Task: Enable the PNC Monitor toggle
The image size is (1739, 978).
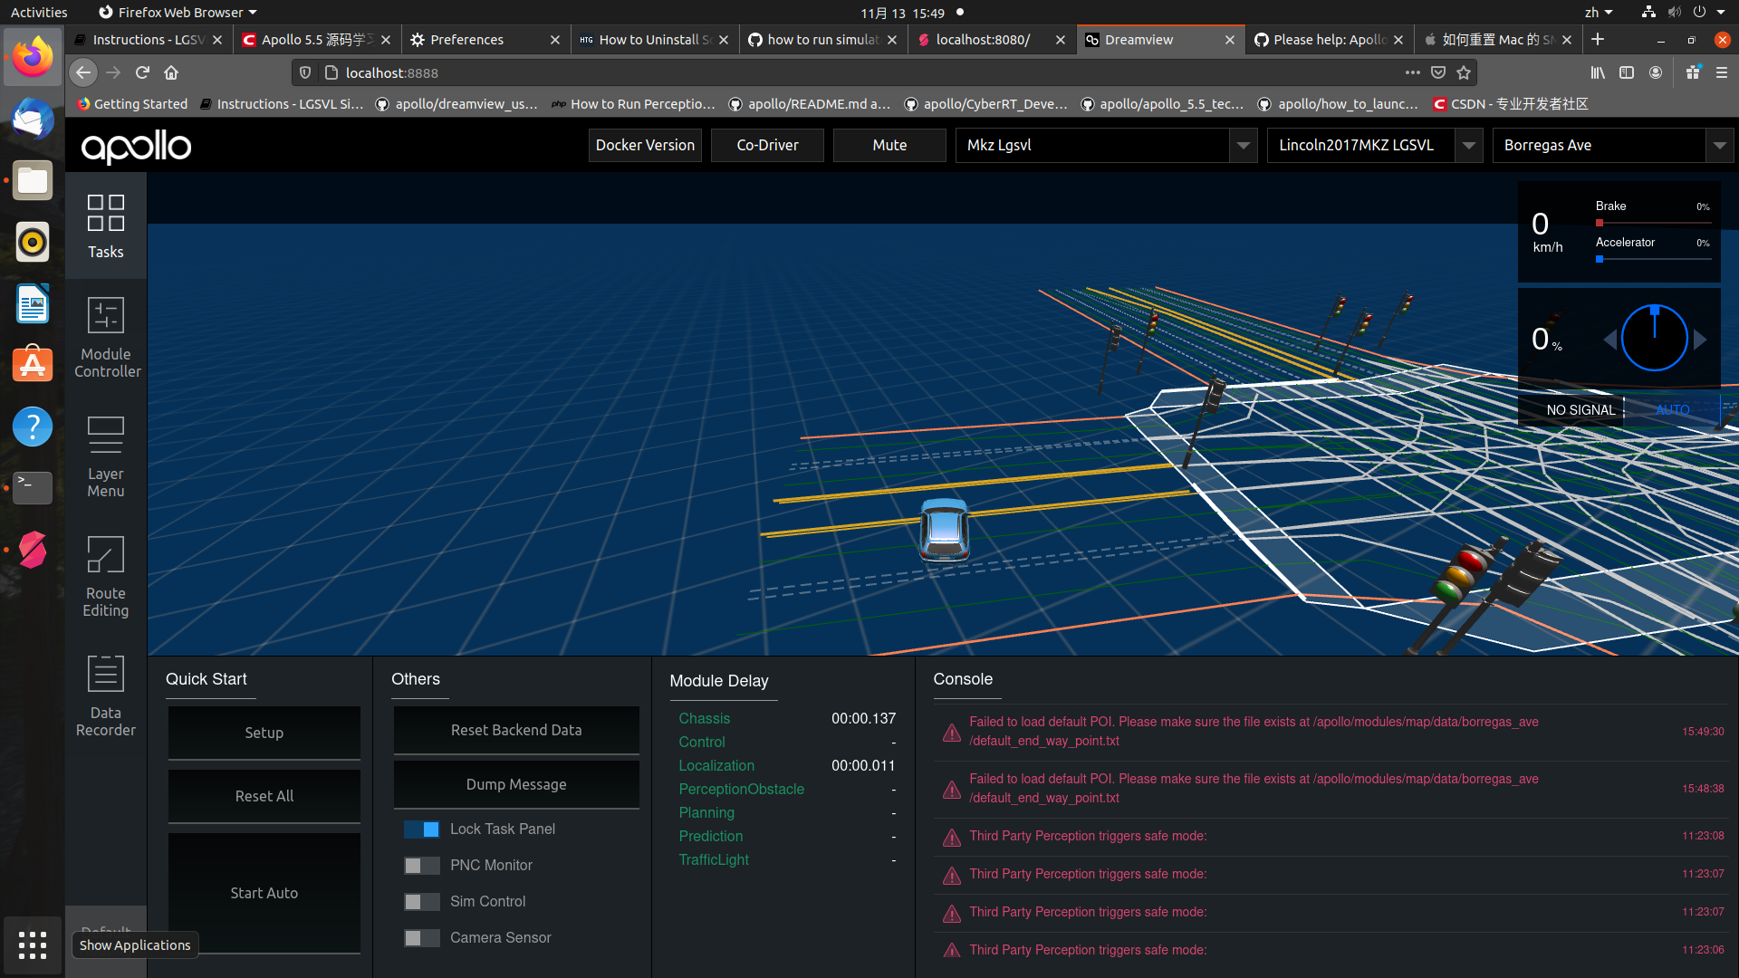Action: tap(421, 865)
